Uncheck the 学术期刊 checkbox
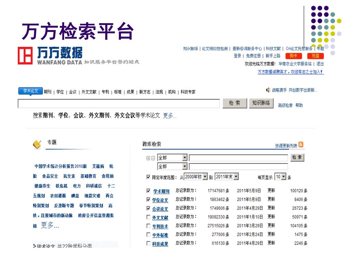349x262 pixels. tap(149, 191)
